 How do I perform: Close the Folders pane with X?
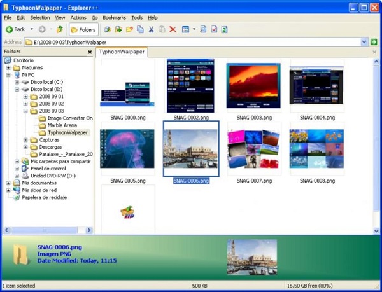tap(90, 52)
